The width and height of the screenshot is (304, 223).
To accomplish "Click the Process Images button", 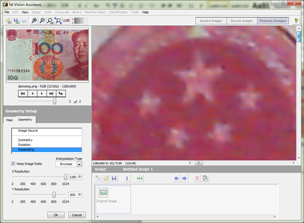I will pyautogui.click(x=273, y=21).
